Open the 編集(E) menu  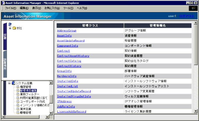click(24, 8)
